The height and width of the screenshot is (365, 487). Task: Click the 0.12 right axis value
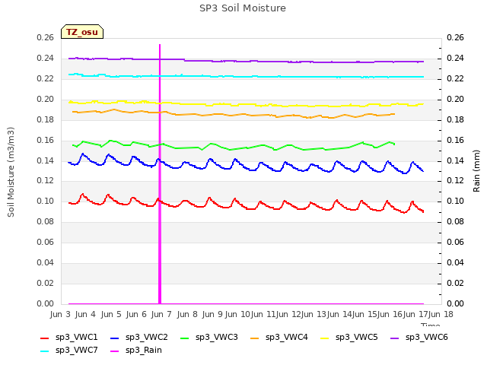[x=455, y=180]
